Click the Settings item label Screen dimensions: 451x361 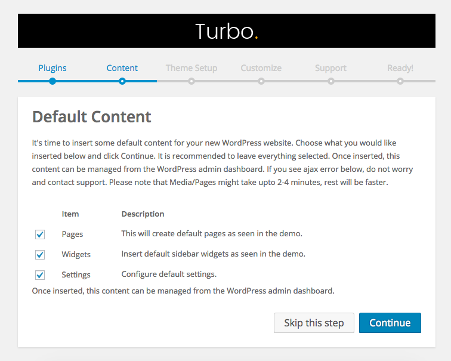(76, 274)
